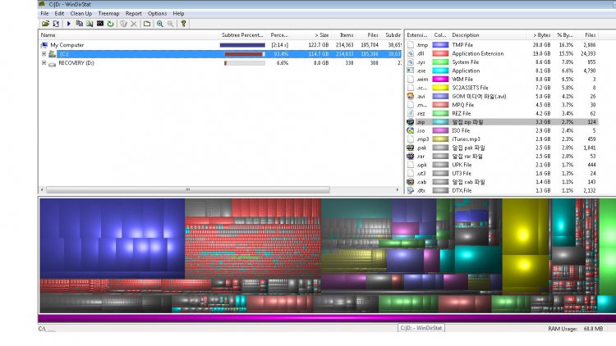This screenshot has width=616, height=346.
Task: Click the large blue TMP treemap block
Action: [112, 239]
